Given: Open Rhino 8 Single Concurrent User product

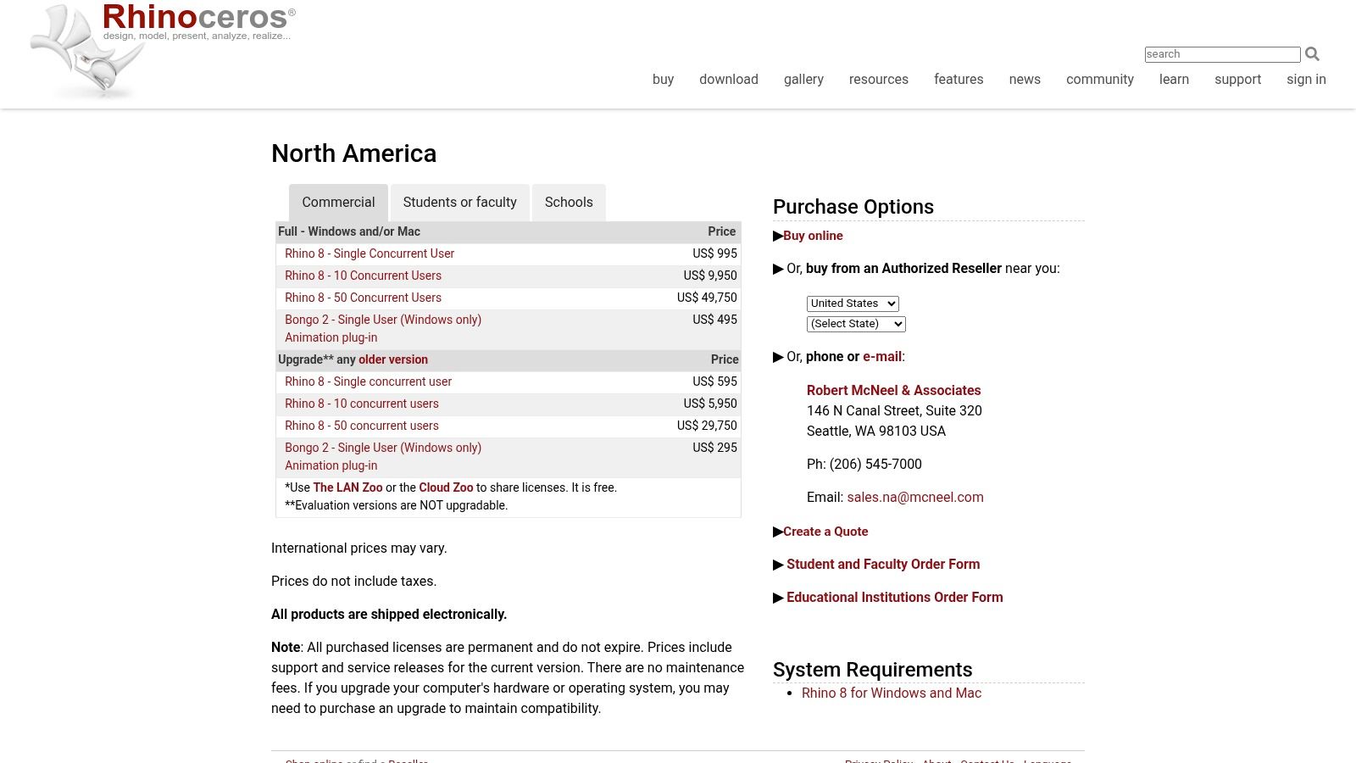Looking at the screenshot, I should tap(369, 253).
